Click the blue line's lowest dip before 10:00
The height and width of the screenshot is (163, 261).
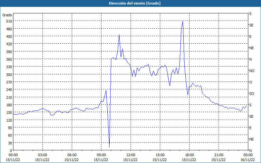(109, 147)
